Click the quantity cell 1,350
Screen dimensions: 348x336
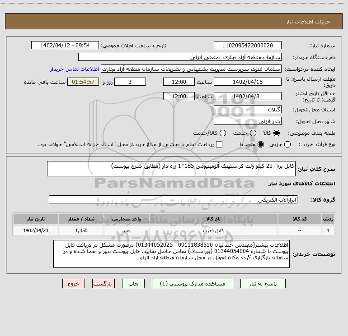pyautogui.click(x=81, y=230)
